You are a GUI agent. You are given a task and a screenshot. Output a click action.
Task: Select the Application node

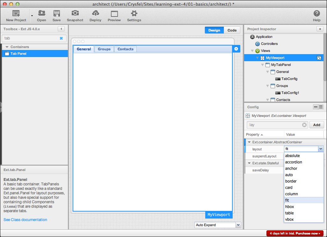point(264,37)
